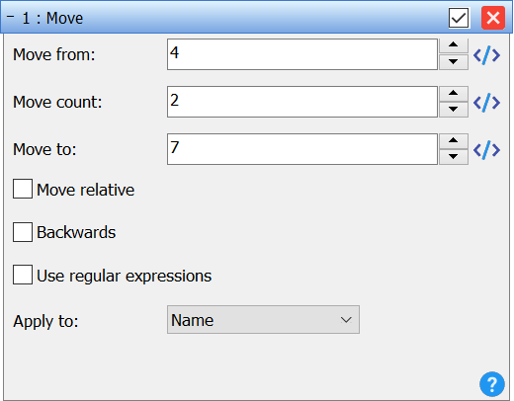Decrease the Move from value

click(x=454, y=62)
